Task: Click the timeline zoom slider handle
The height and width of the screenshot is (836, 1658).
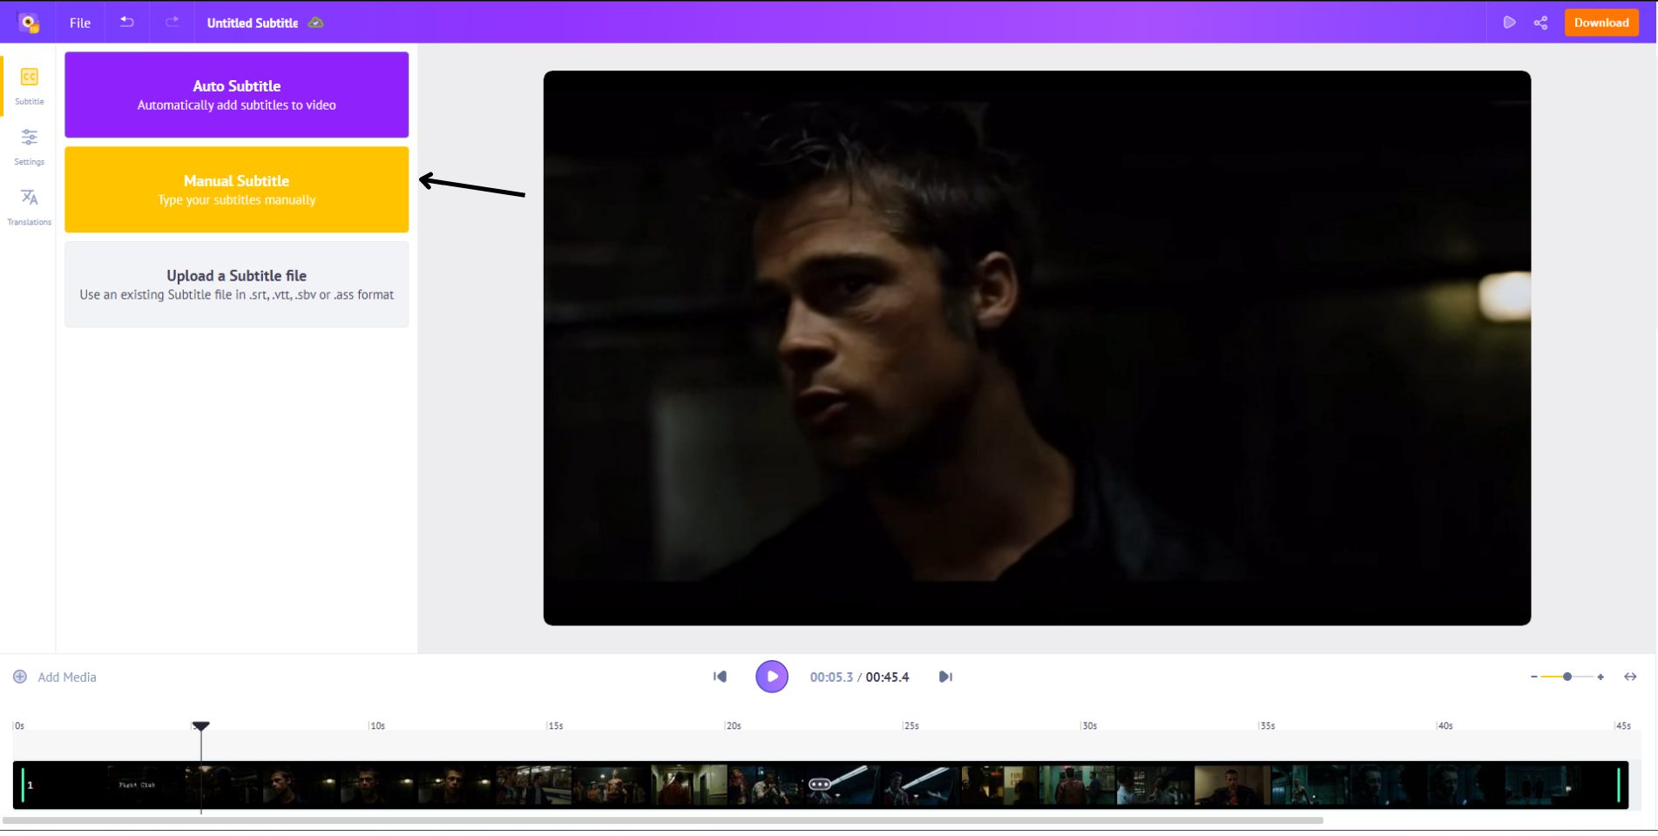Action: (x=1567, y=678)
